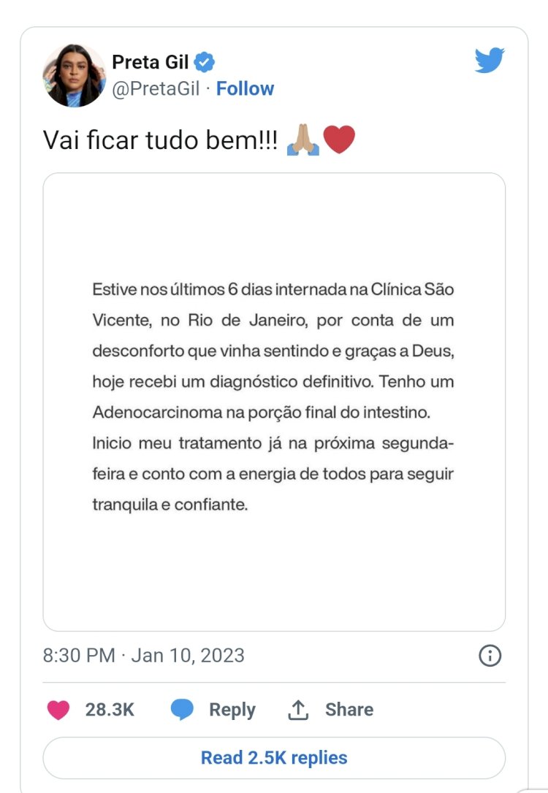Open the Read 2.5K replies button
The width and height of the screenshot is (548, 793).
[274, 758]
